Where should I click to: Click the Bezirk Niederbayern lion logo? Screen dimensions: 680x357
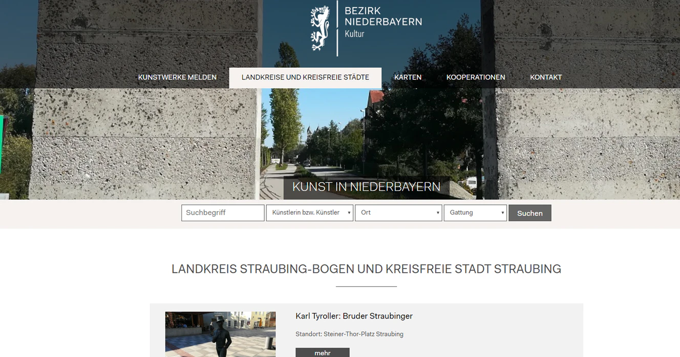(320, 28)
